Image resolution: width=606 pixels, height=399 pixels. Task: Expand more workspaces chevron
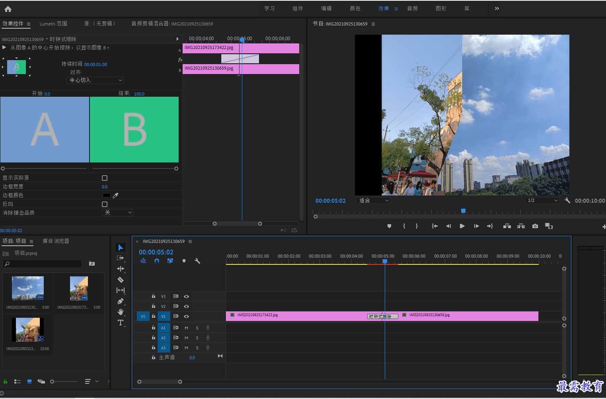(x=497, y=8)
